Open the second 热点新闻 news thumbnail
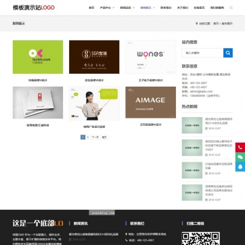245x245 pixels. coord(192,148)
